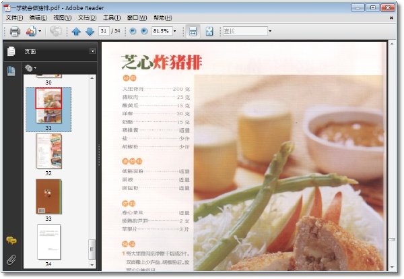The height and width of the screenshot is (279, 404).
Task: Go to the previous page with the up arrow
Action: (x=76, y=32)
